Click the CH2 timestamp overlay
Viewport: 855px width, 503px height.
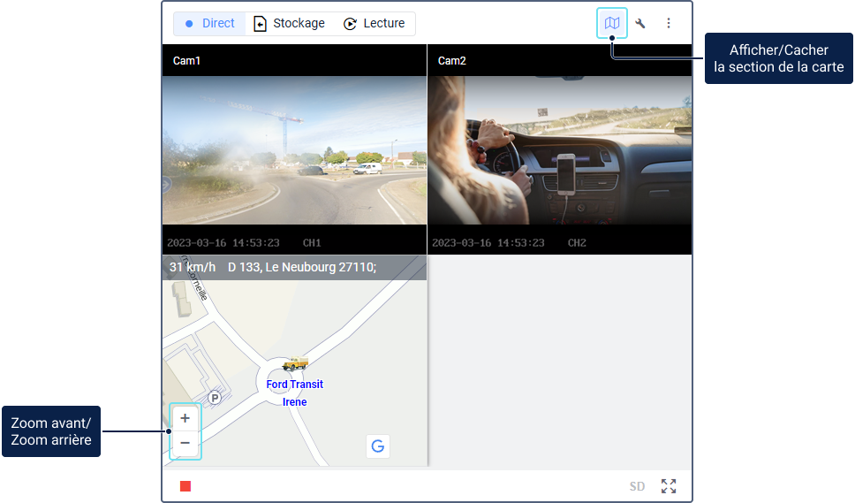(x=510, y=243)
